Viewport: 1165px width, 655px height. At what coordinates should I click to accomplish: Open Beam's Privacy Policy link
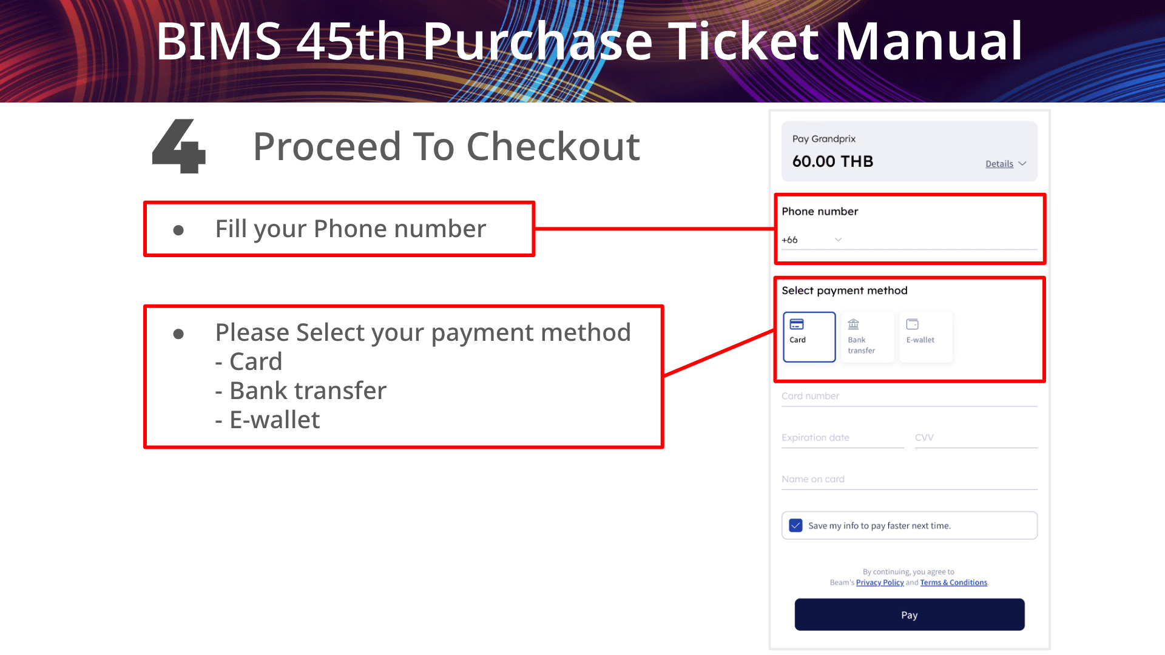tap(879, 582)
